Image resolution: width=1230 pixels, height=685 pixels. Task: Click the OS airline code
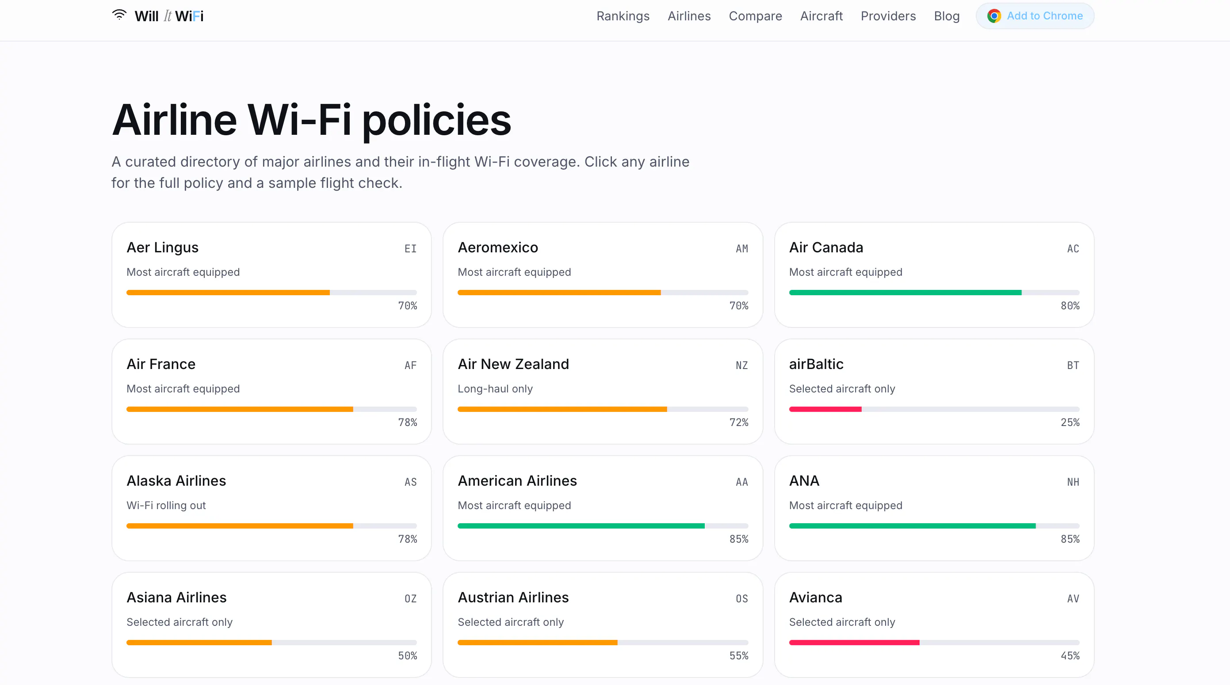(742, 598)
